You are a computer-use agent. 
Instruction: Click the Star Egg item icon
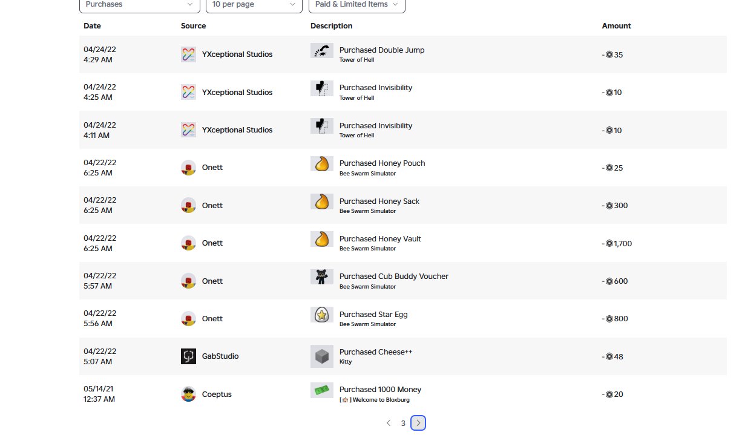coord(322,315)
